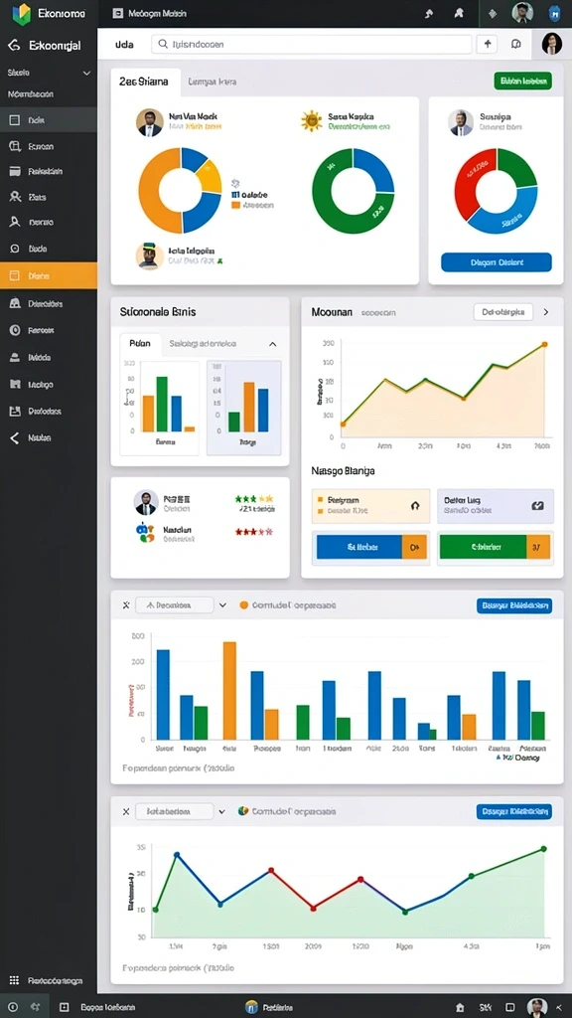Click the house icon in the orange-tinted card
Image resolution: width=572 pixels, height=1018 pixels.
(x=416, y=506)
